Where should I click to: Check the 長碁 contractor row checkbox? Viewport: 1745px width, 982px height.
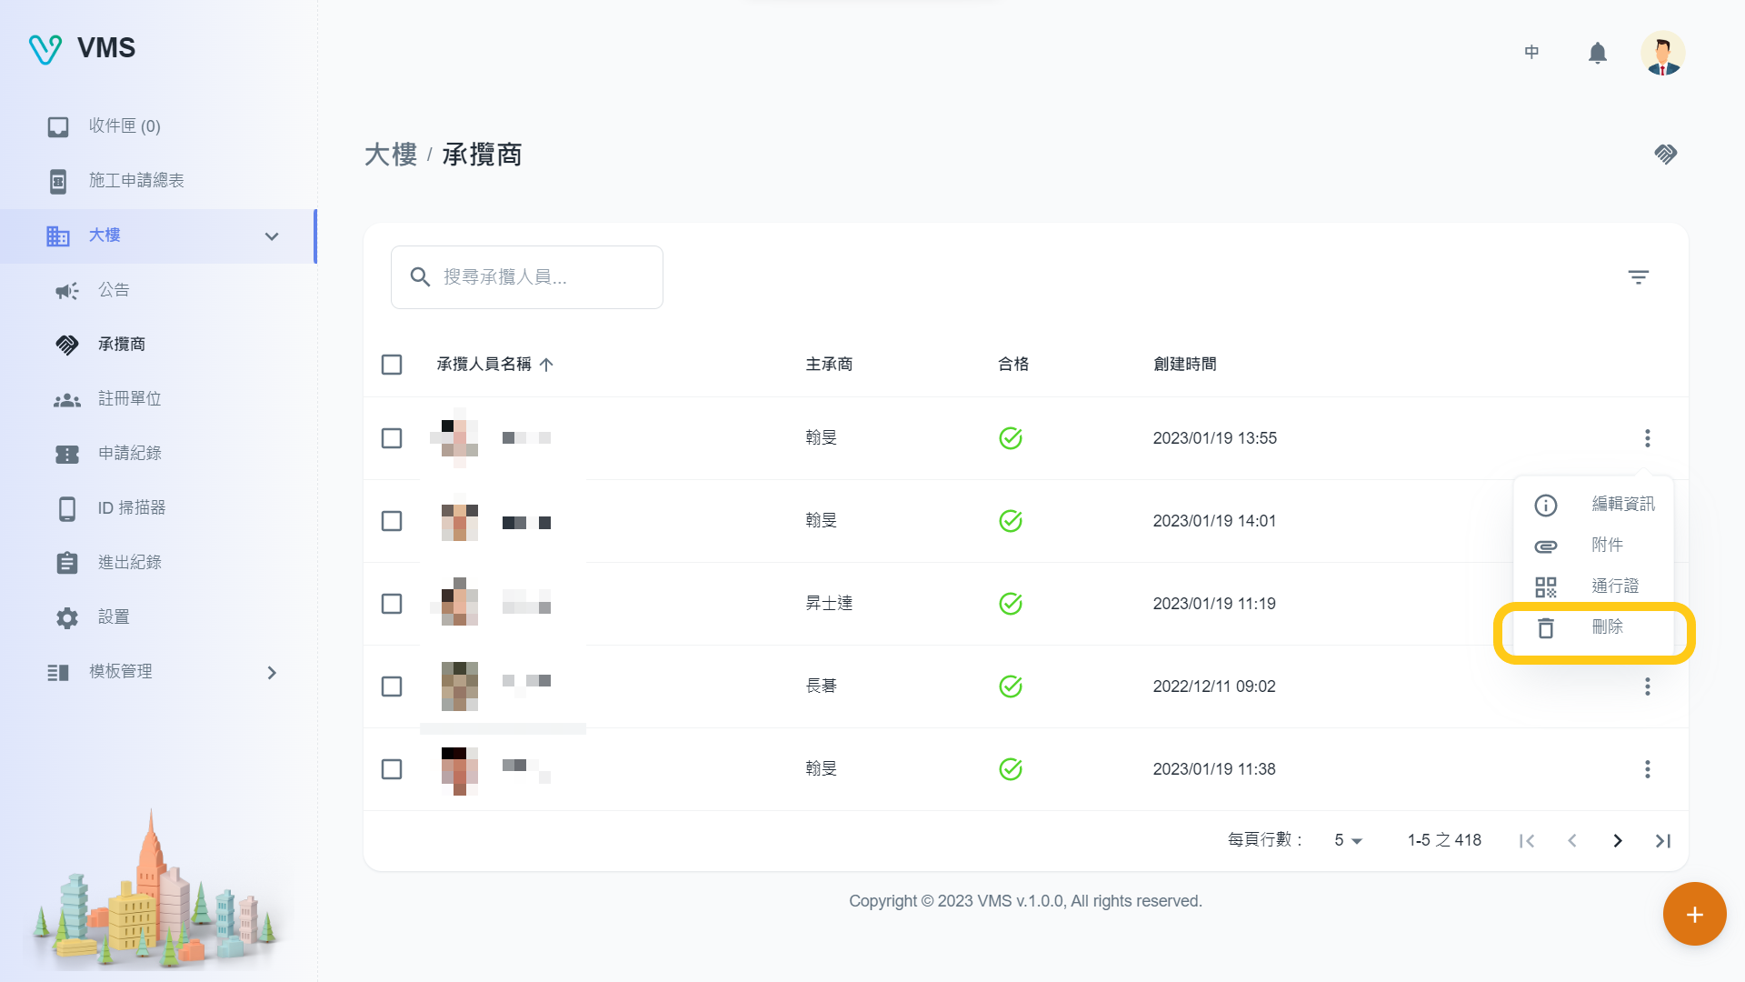click(x=392, y=686)
